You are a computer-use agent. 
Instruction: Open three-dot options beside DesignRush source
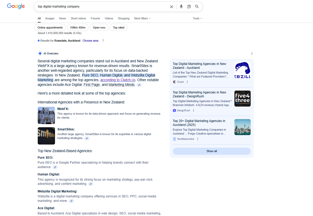[x=193, y=110]
